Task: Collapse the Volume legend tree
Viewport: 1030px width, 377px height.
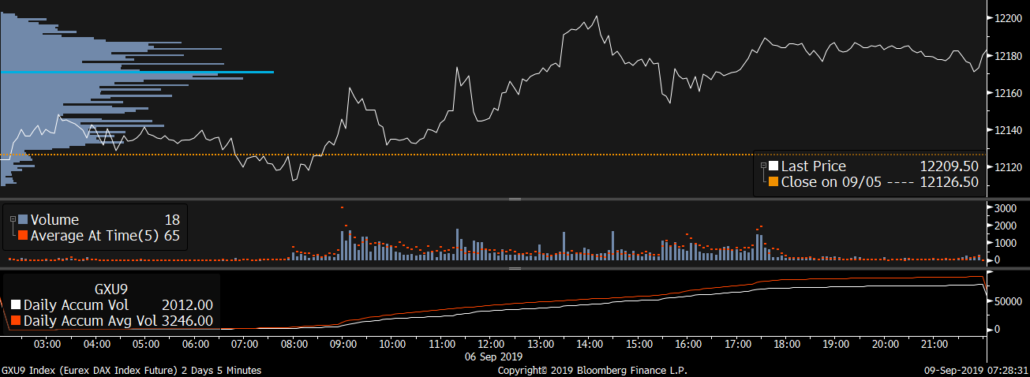Action: (12, 220)
